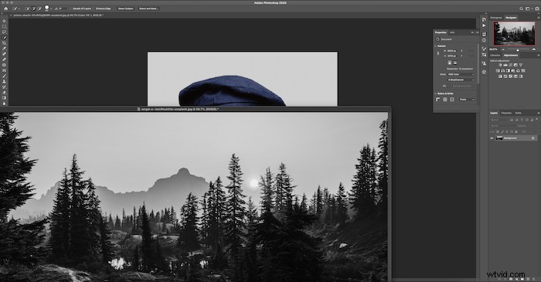Switch to the Histogram tab
Screen dimensions: 541x282
point(496,18)
